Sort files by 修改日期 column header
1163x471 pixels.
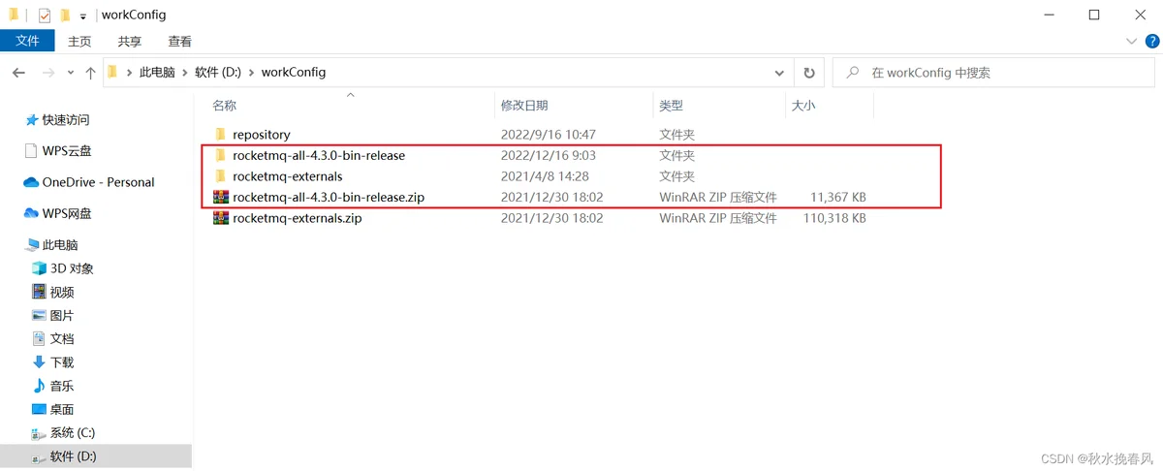point(524,105)
